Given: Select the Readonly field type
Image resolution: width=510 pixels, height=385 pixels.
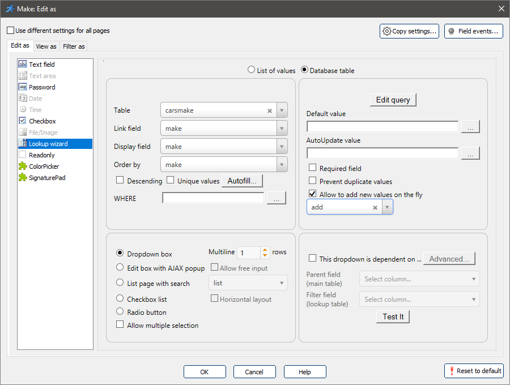Looking at the screenshot, I should tap(41, 155).
